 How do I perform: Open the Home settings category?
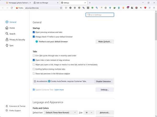(x=10, y=28)
